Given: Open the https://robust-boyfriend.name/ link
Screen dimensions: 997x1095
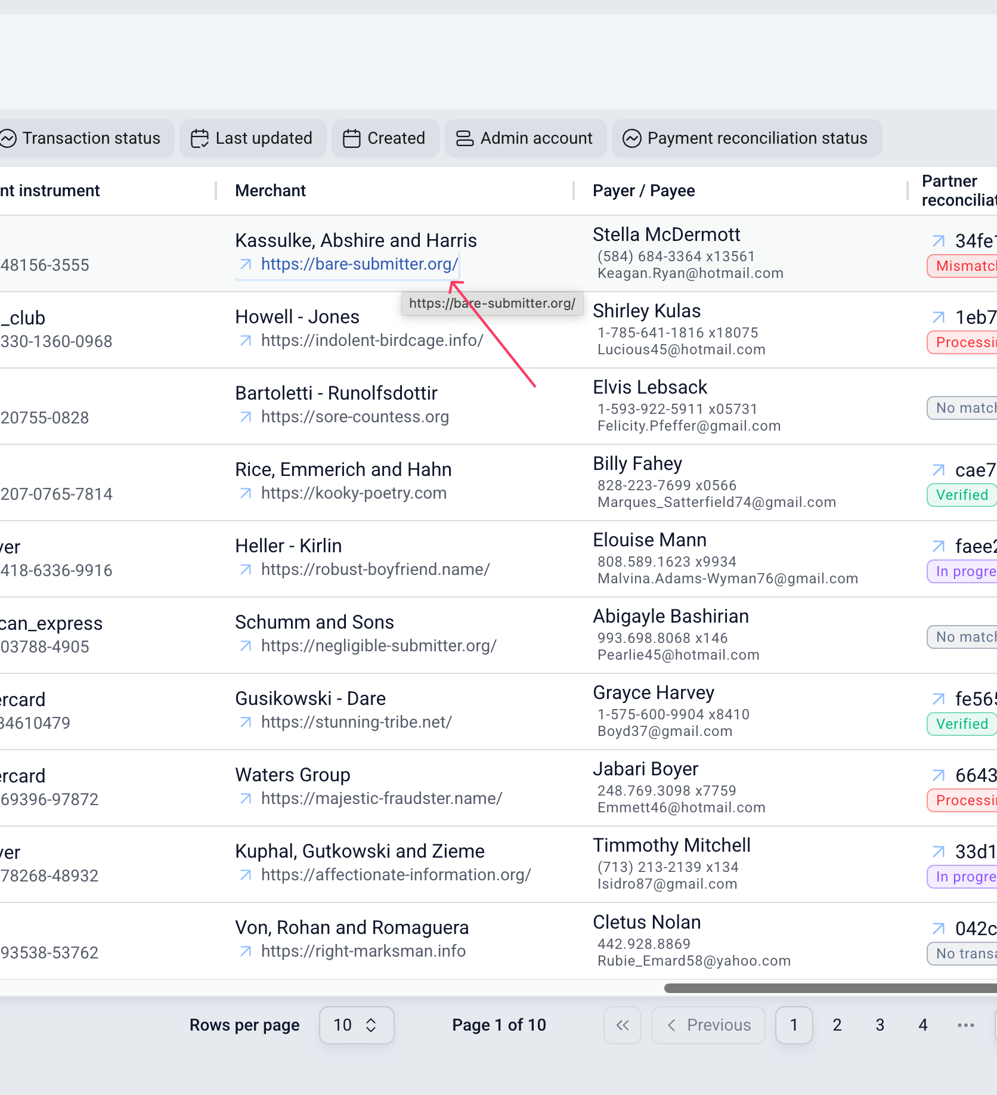Looking at the screenshot, I should [375, 570].
